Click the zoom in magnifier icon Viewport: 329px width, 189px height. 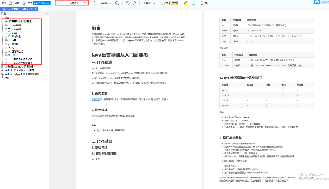tap(117, 3)
